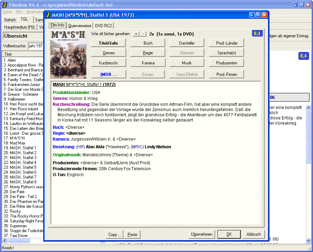Click the Produzenten button
Viewport: 313px width, 252px height.
227,63
